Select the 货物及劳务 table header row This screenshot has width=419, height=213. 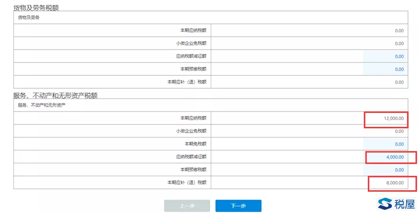click(211, 17)
